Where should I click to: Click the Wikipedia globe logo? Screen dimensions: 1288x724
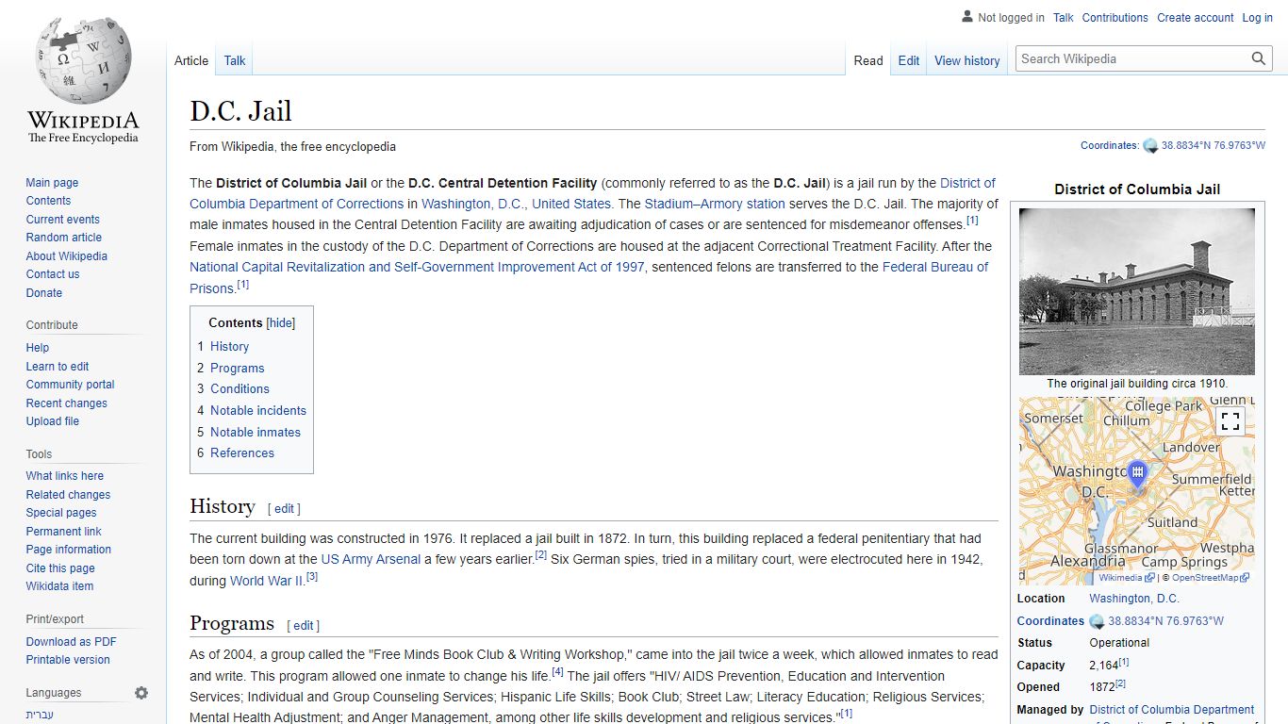tap(83, 59)
